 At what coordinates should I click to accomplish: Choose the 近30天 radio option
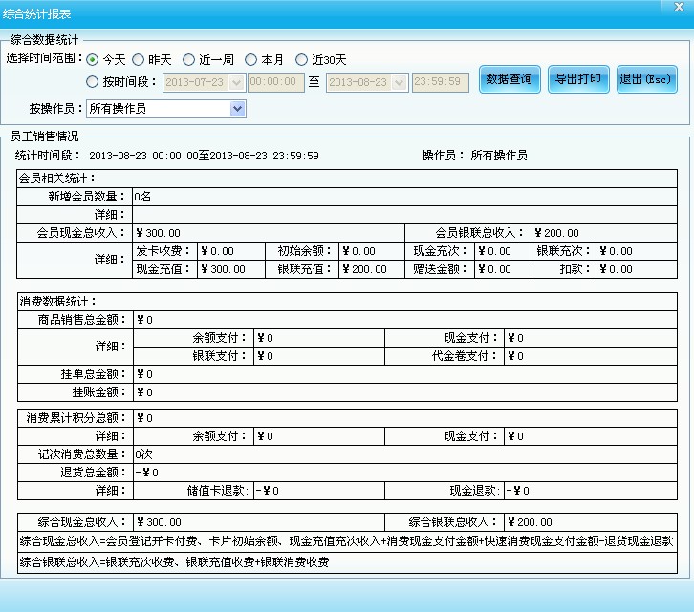point(301,60)
